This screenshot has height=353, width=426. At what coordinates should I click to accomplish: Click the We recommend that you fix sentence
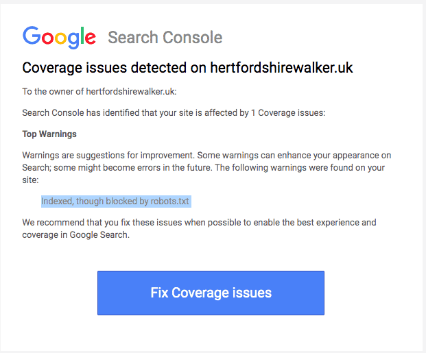(x=89, y=223)
